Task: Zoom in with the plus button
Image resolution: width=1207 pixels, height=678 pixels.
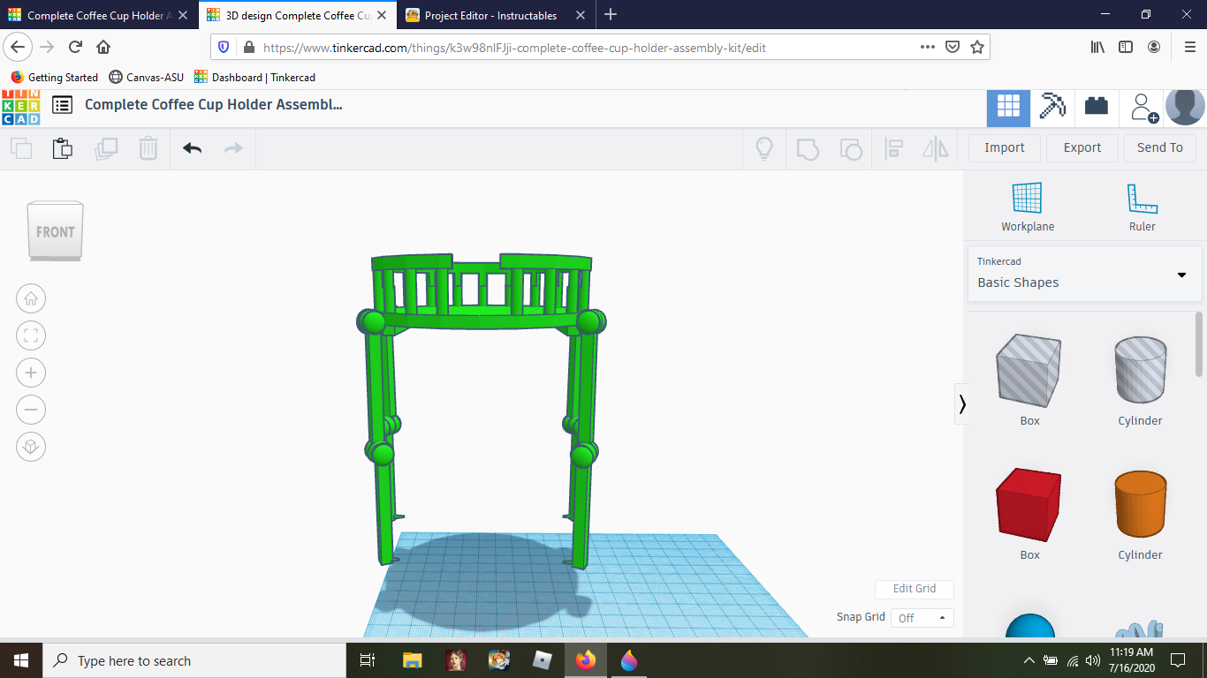Action: coord(31,373)
